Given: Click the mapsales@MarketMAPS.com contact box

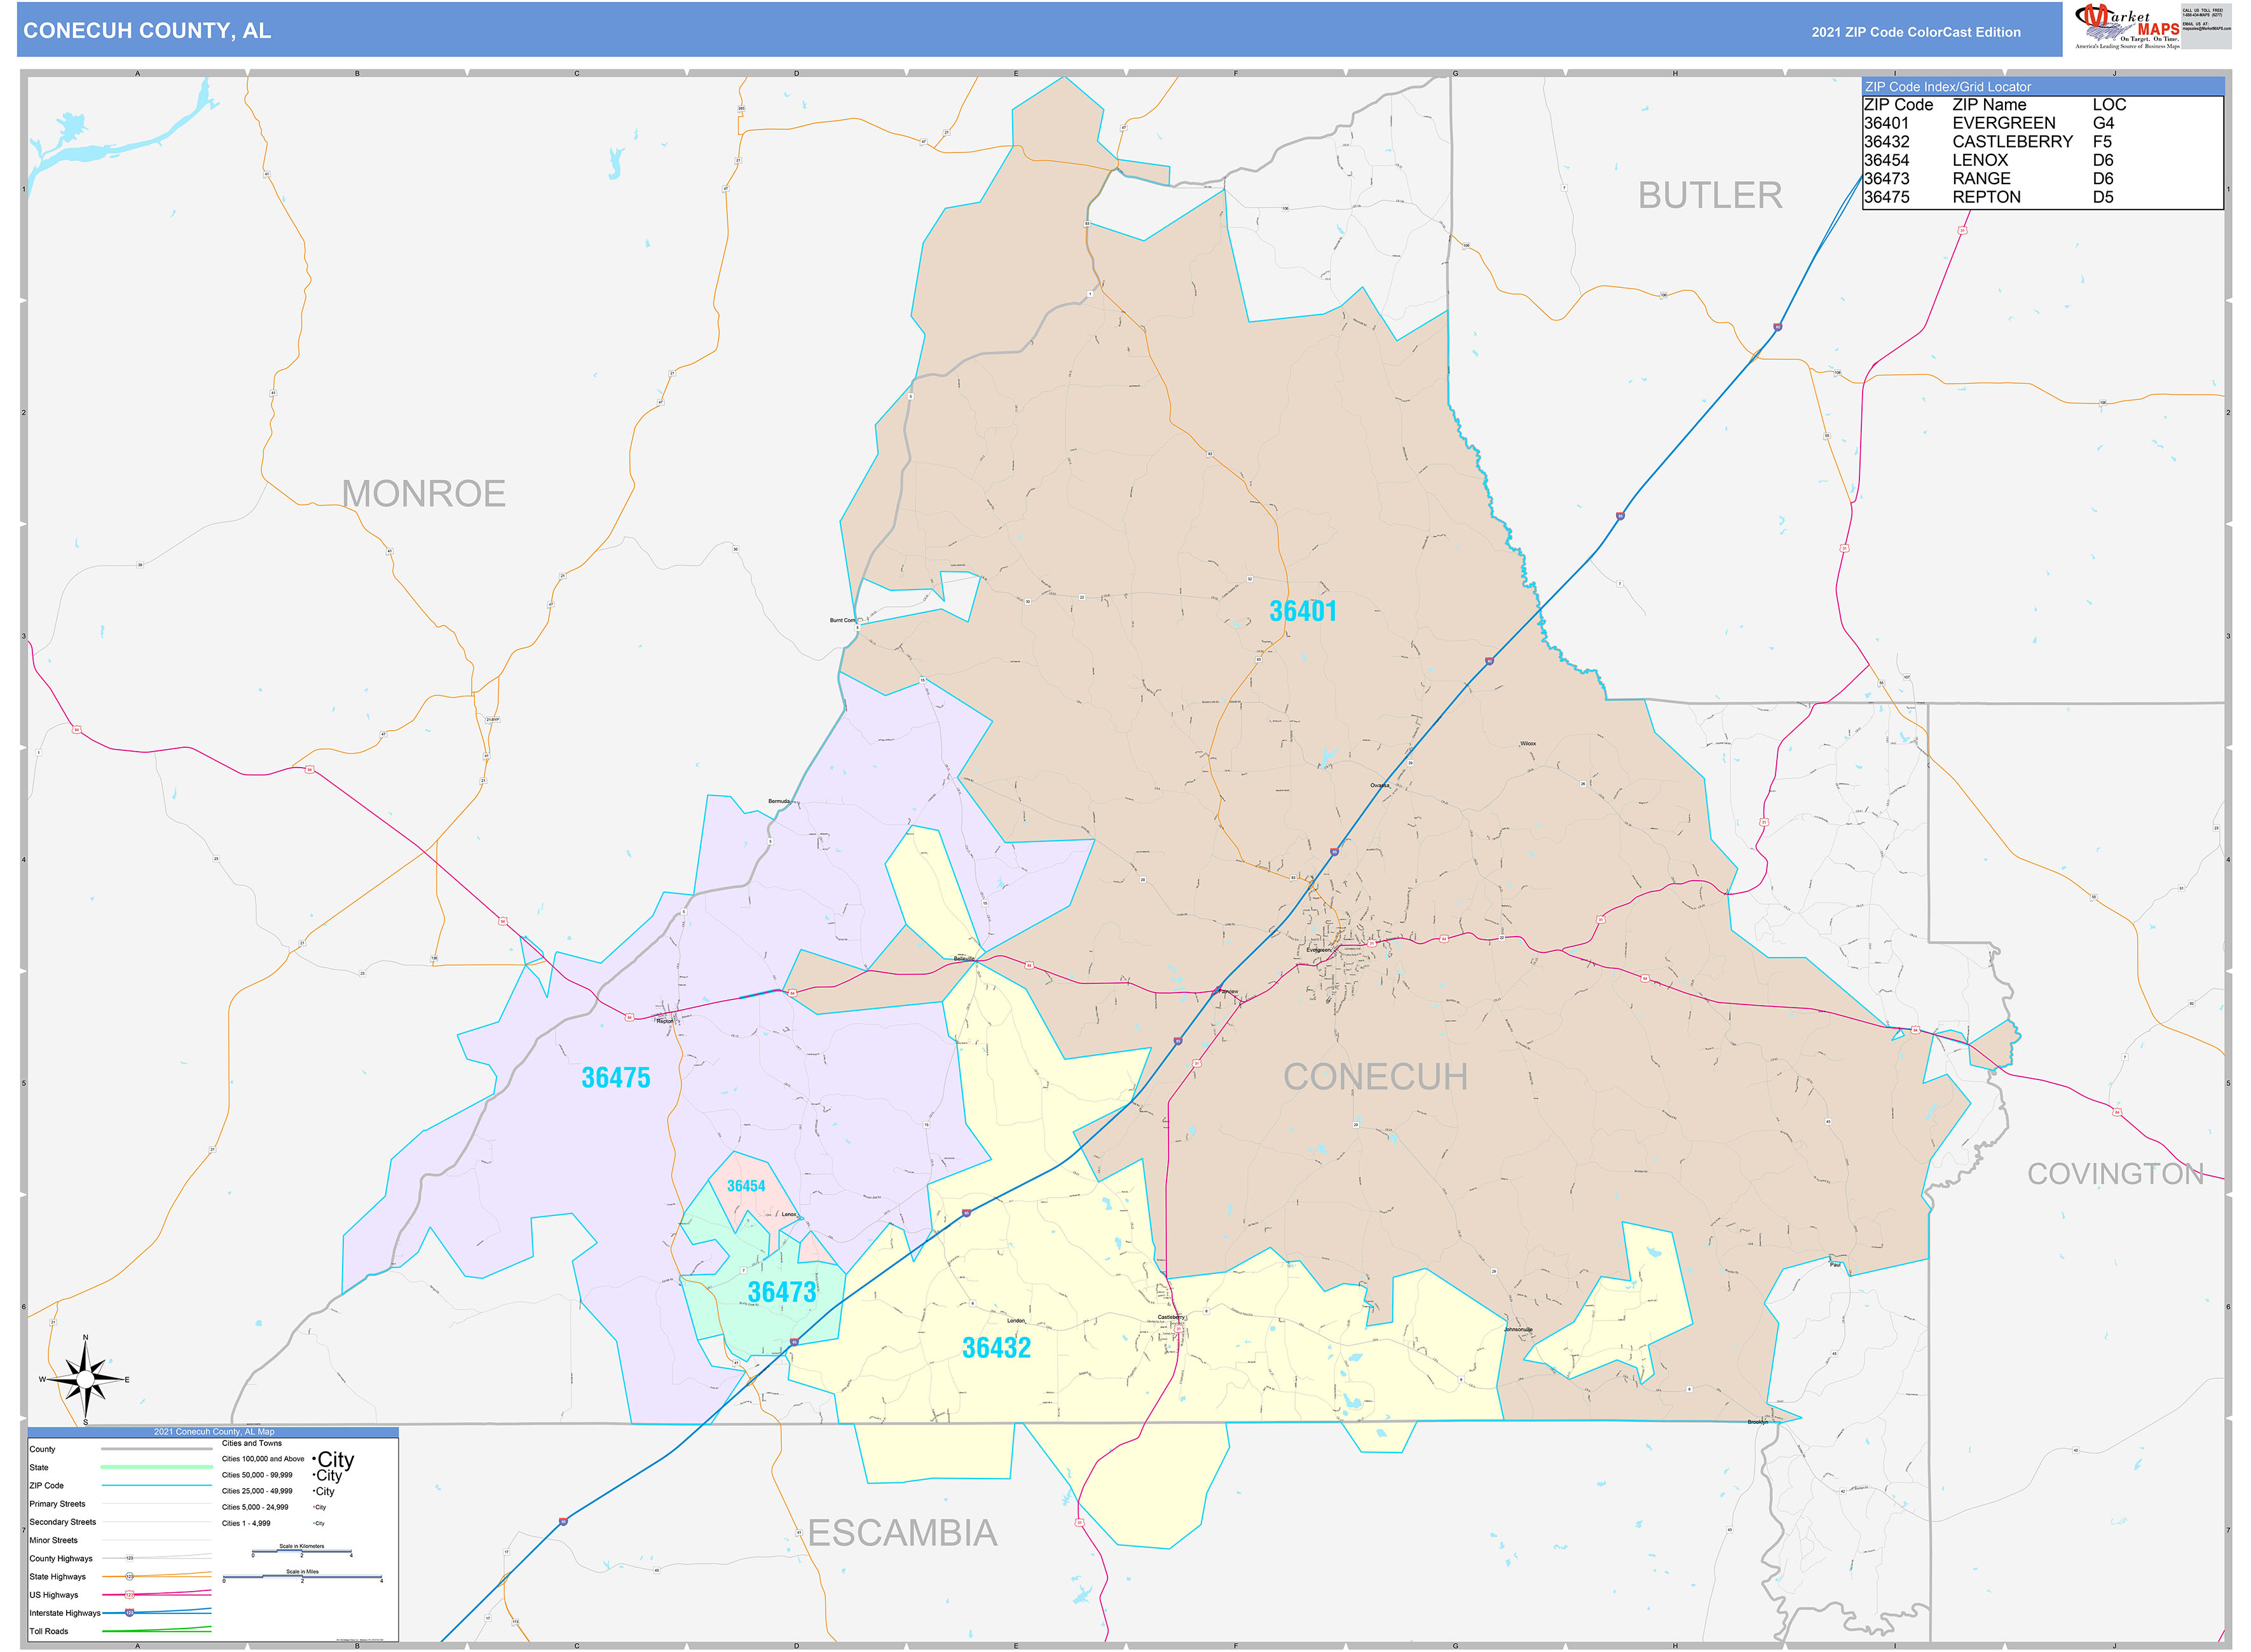Looking at the screenshot, I should point(2206,27).
